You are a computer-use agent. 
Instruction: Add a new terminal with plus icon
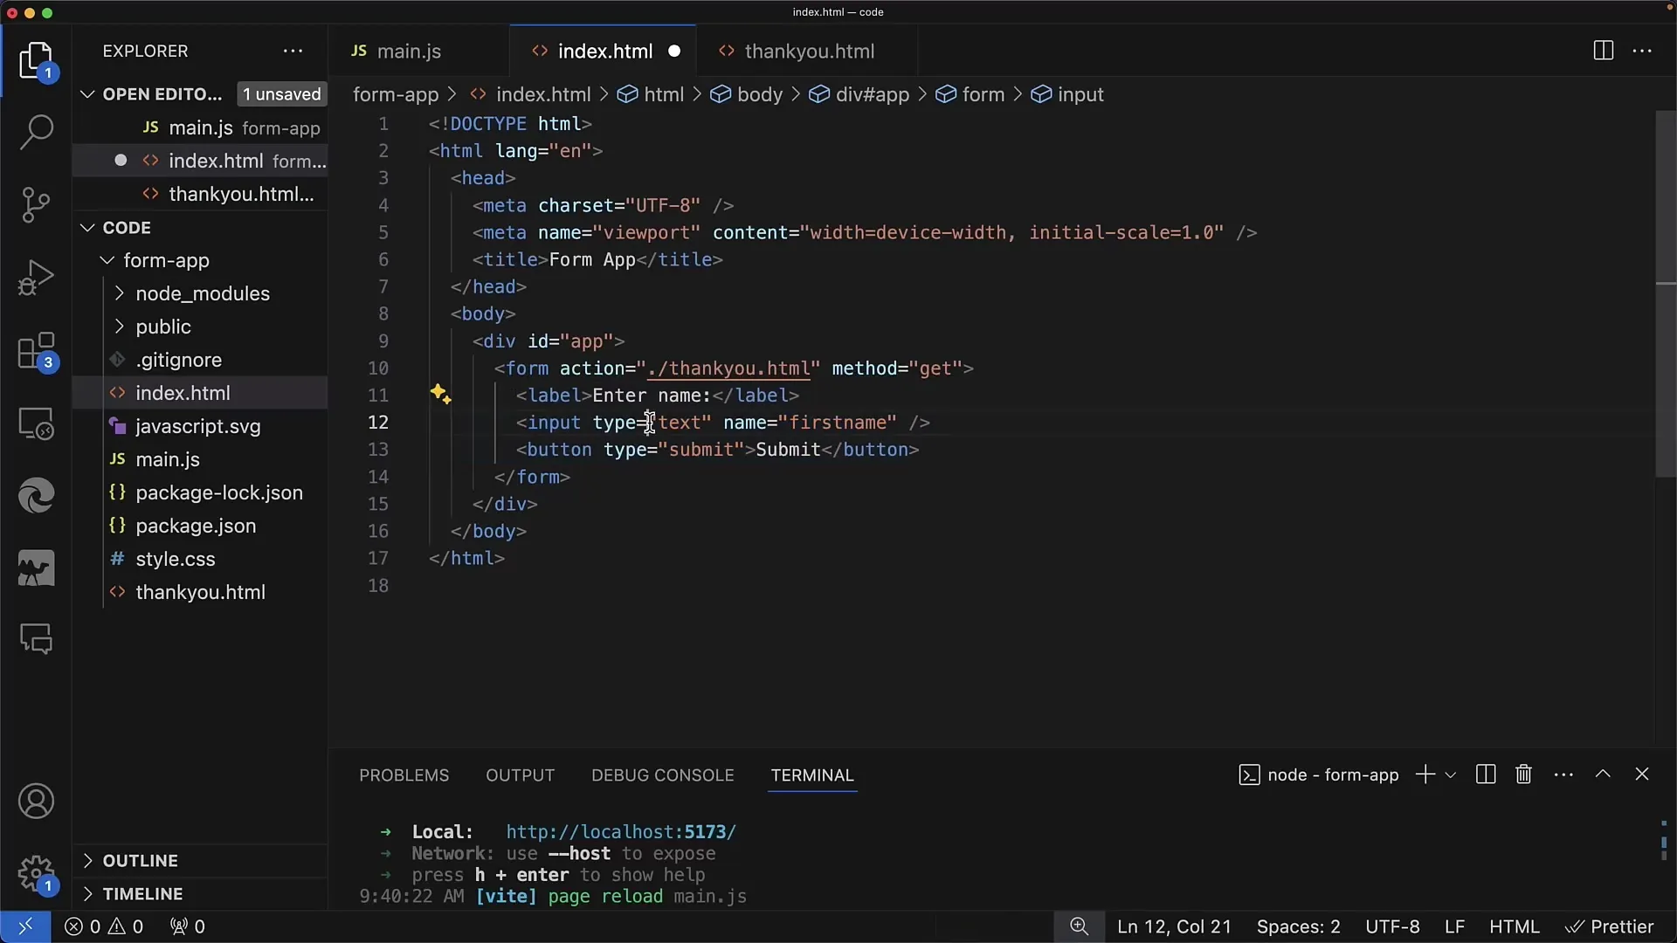tap(1425, 774)
